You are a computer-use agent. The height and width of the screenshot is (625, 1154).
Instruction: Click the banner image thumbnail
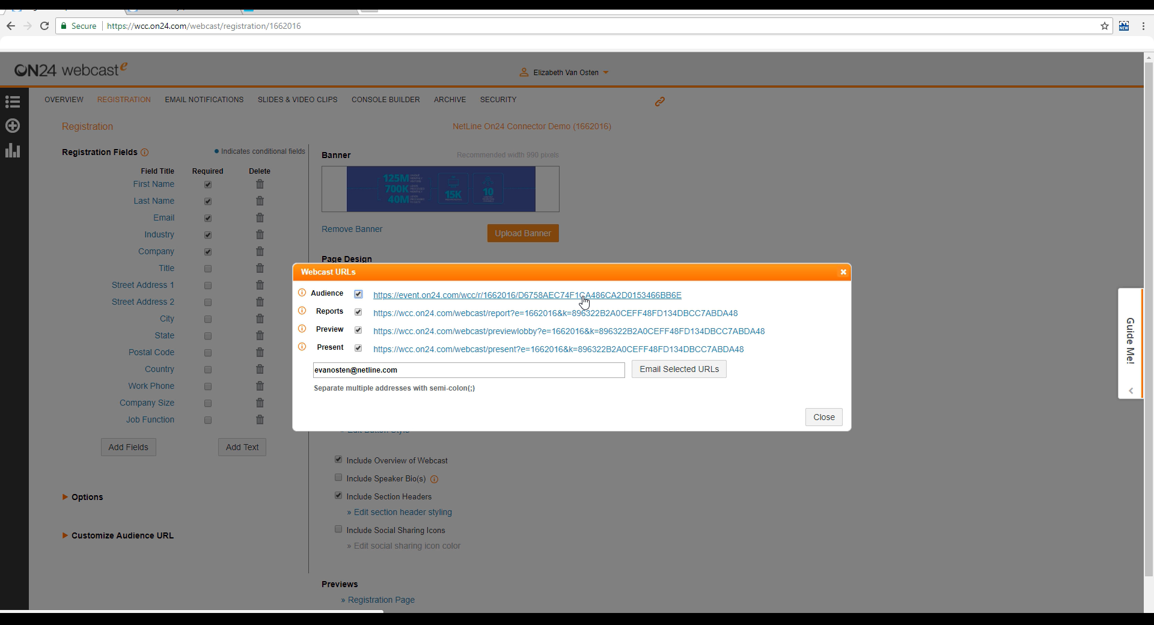[x=441, y=189]
